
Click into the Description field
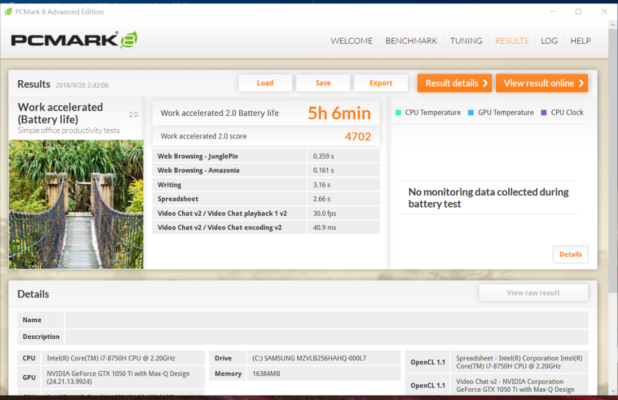pyautogui.click(x=327, y=337)
